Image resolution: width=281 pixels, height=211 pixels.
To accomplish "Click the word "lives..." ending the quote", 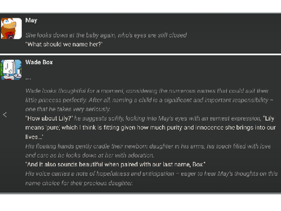I will coord(35,137).
